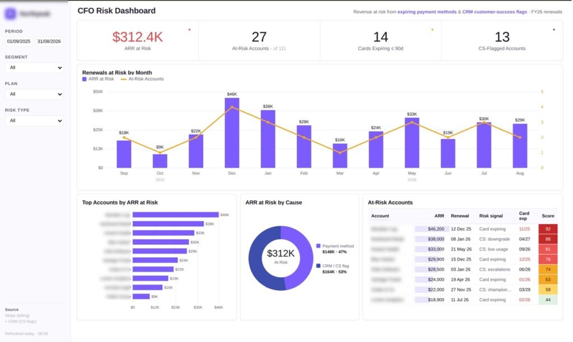This screenshot has height=342, width=573.
Task: Click the CS: downgrade risk signal cell
Action: [495, 239]
